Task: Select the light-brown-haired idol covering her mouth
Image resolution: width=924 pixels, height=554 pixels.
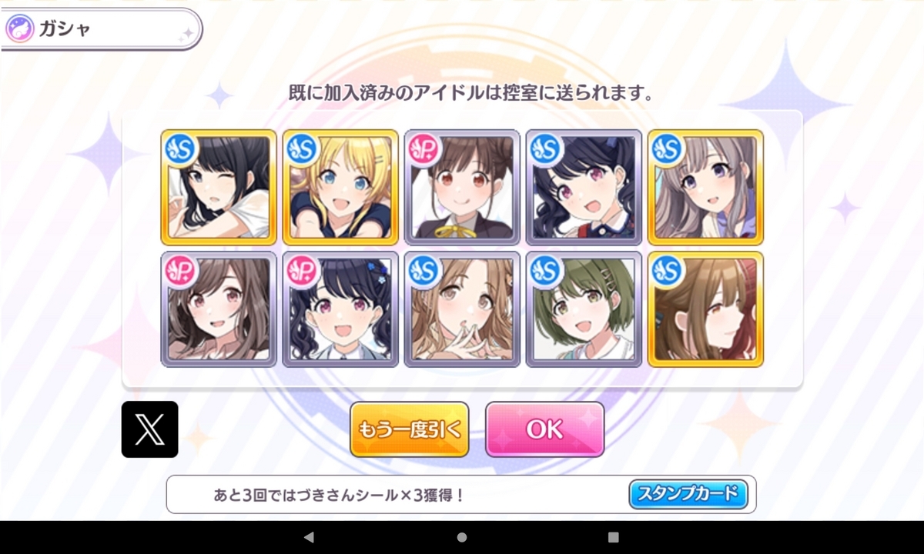Action: (462, 309)
